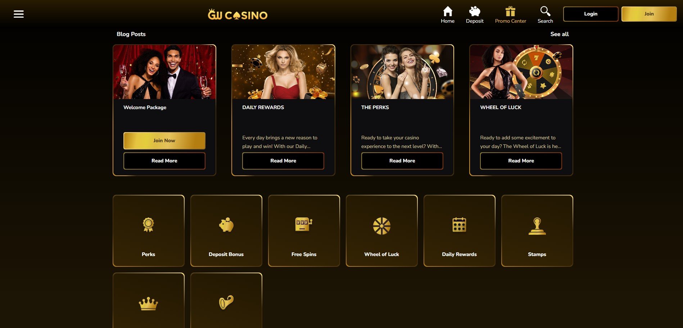Select the Daily Rewards calendar tile
Screen dimensions: 683x328
(x=460, y=231)
